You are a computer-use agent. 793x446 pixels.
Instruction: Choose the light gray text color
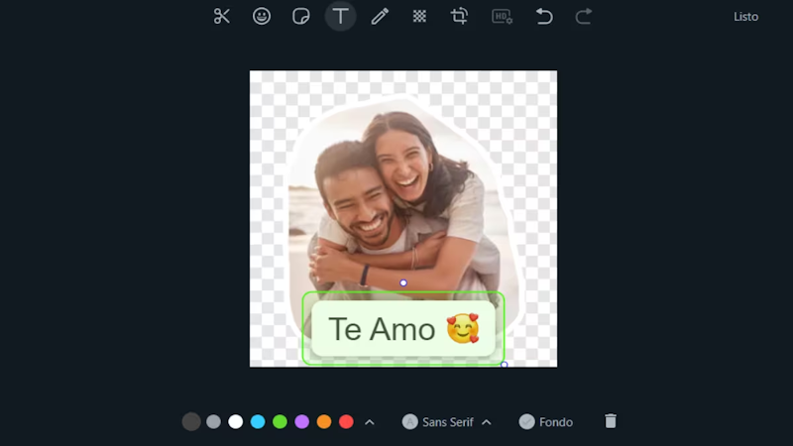[213, 422]
